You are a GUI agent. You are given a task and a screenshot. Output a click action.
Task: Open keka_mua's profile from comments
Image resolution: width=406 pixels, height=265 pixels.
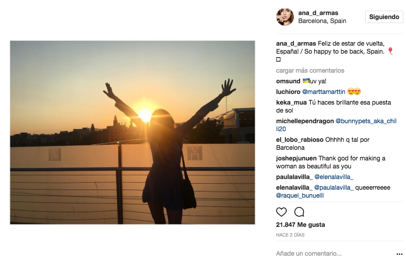(291, 102)
